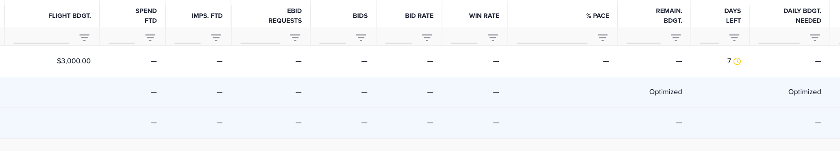
Task: Open the Flight Bdgt. column filter icon
Action: point(84,37)
